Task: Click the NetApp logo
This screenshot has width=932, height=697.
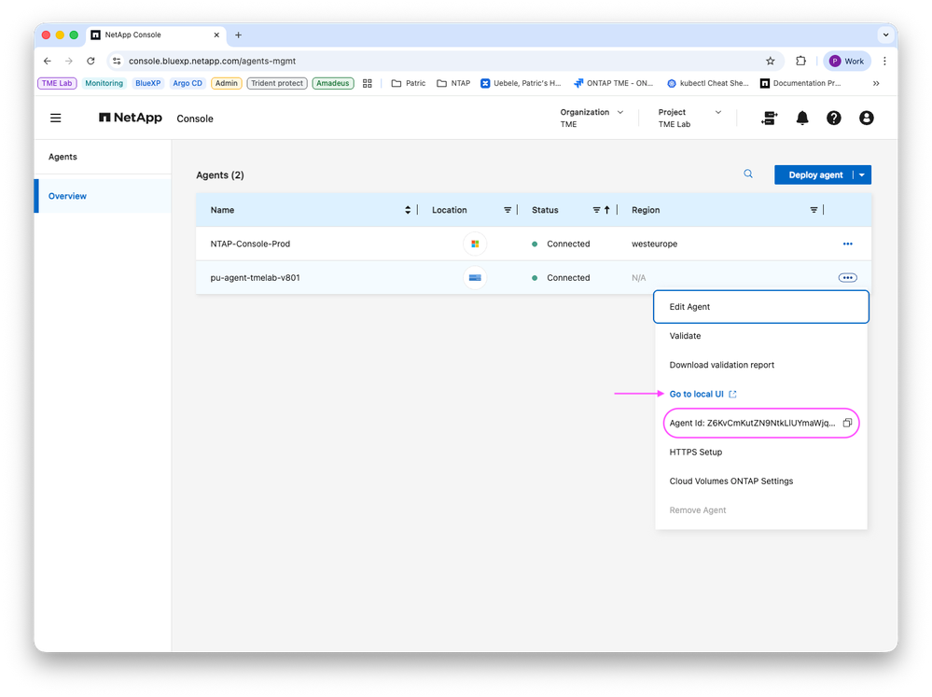Action: click(131, 118)
